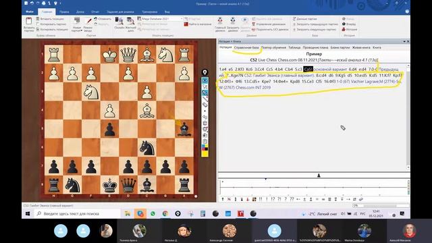Open the Онлайн database search icon
The height and width of the screenshot is (243, 432).
click(x=119, y=21)
